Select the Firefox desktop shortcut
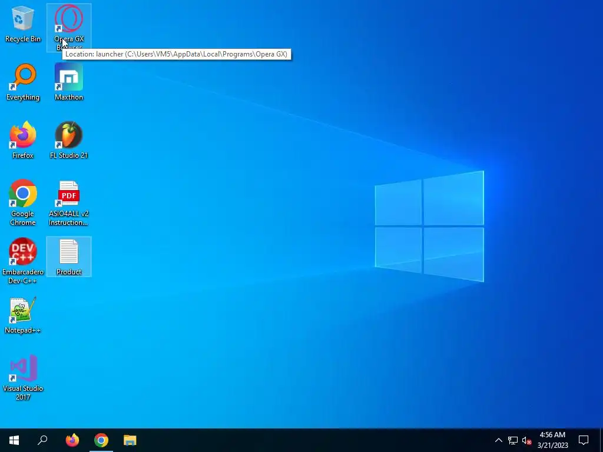The image size is (603, 452). [23, 140]
